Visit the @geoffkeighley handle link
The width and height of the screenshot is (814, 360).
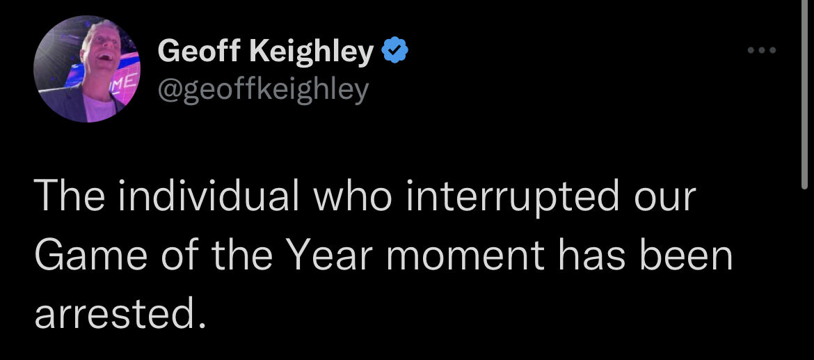(263, 90)
